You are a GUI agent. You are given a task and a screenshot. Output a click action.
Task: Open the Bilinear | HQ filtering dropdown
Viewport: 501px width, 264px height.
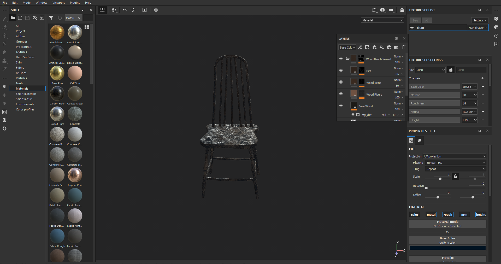[456, 163]
